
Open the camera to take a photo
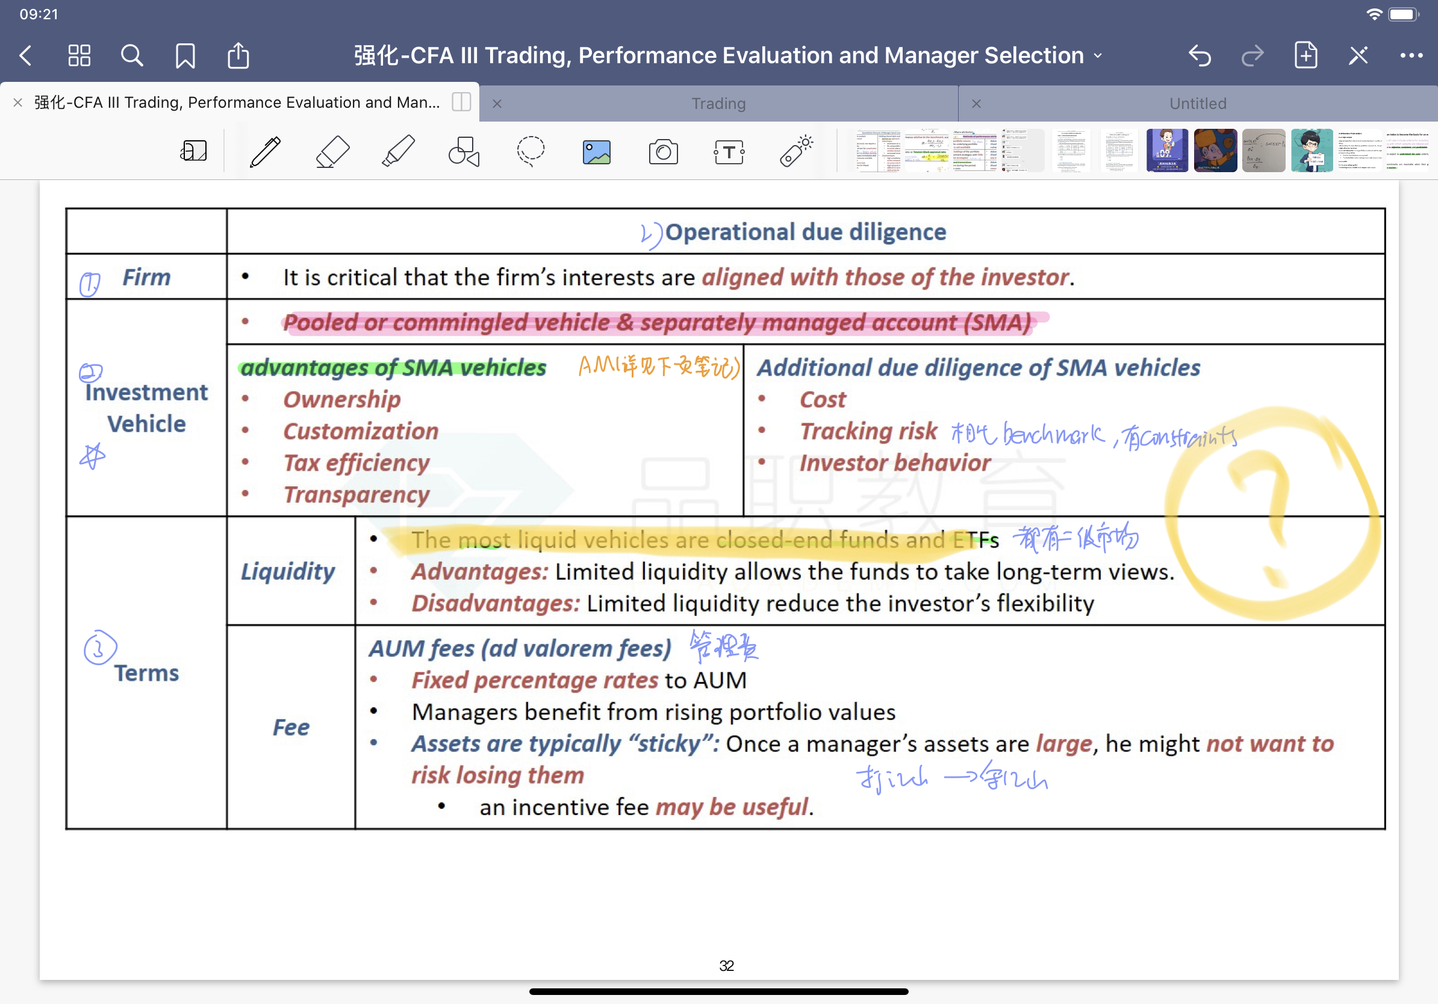tap(663, 152)
